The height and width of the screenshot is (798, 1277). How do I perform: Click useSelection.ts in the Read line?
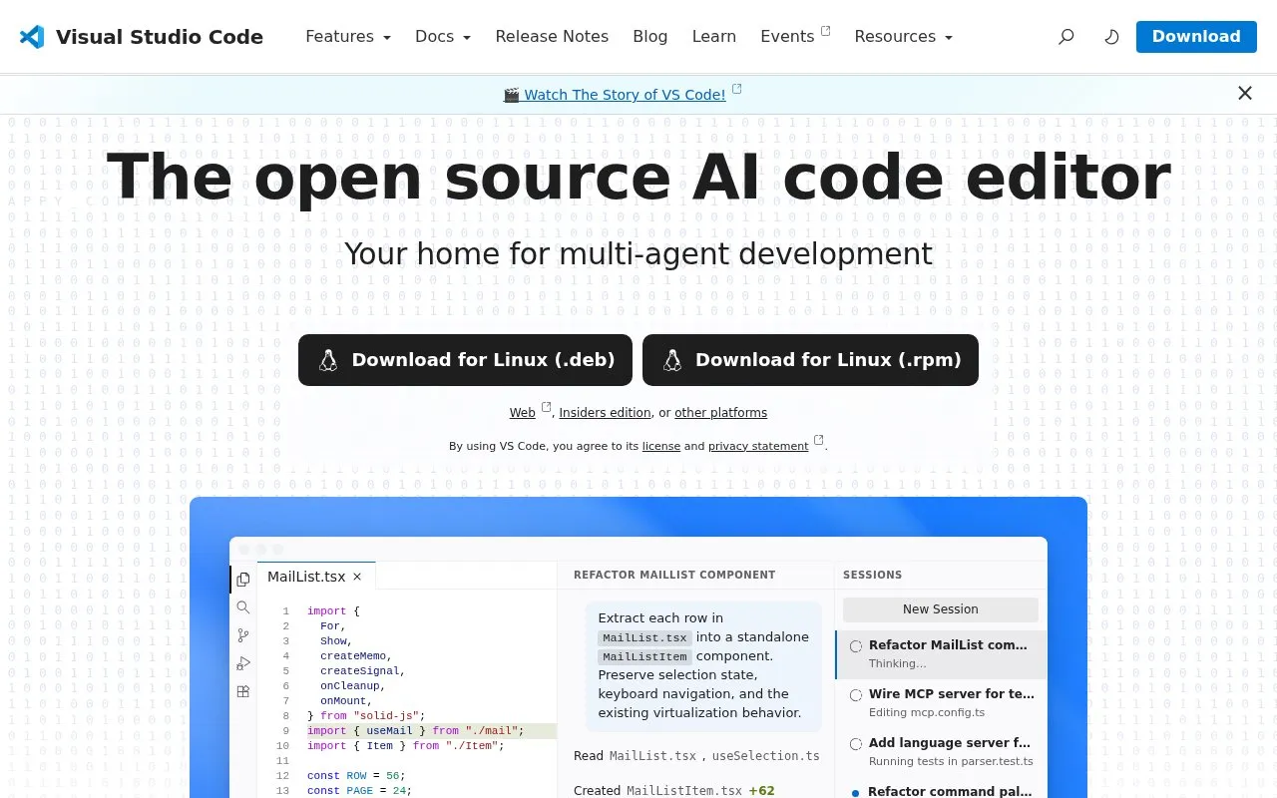tap(766, 756)
